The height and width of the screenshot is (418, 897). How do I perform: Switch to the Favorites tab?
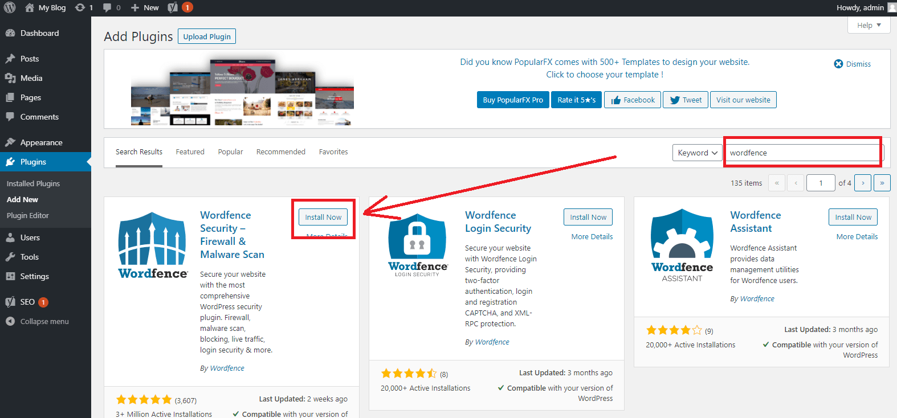tap(333, 152)
